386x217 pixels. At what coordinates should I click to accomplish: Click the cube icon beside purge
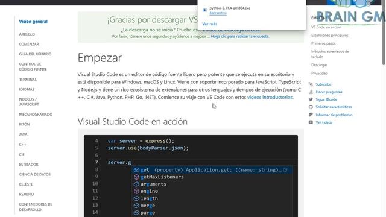click(x=136, y=213)
